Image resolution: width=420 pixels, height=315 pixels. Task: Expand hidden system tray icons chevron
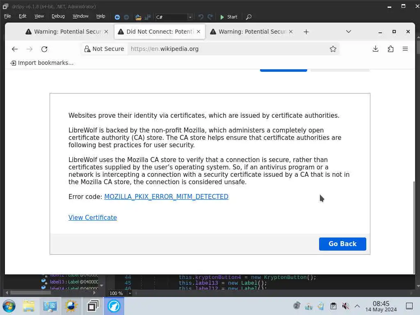pos(357,306)
